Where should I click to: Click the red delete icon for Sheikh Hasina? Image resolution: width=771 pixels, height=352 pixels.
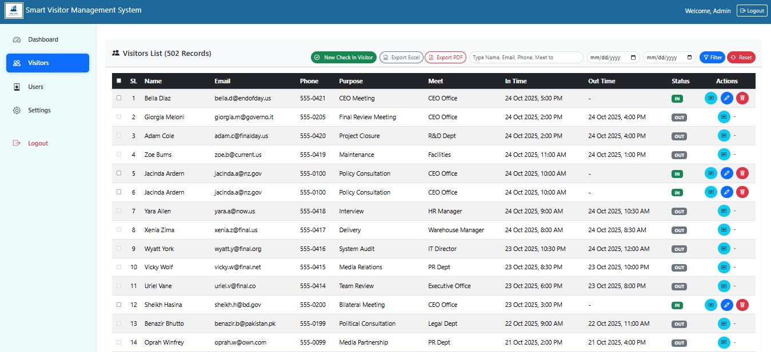[x=742, y=305]
